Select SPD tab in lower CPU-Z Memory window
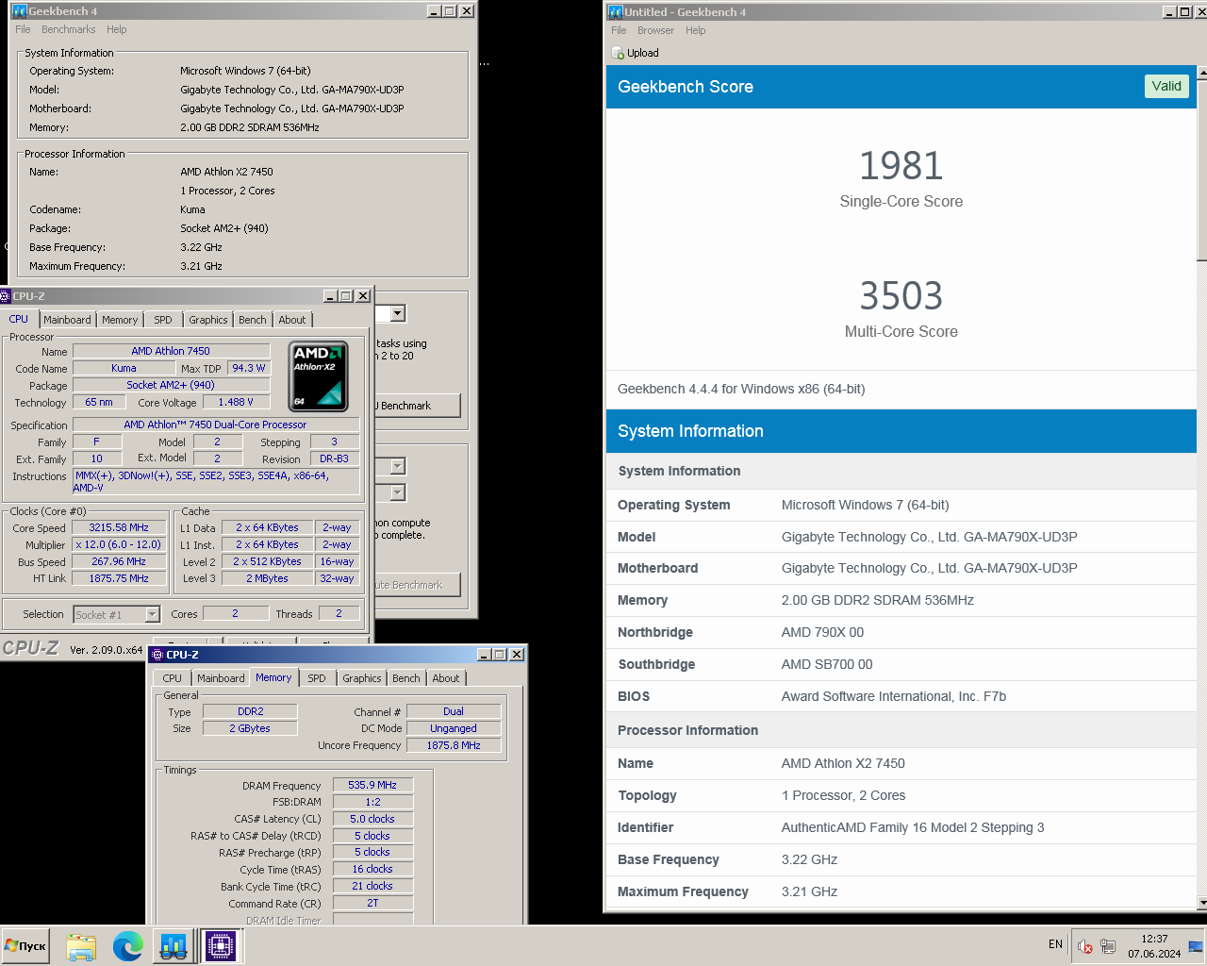 (317, 678)
